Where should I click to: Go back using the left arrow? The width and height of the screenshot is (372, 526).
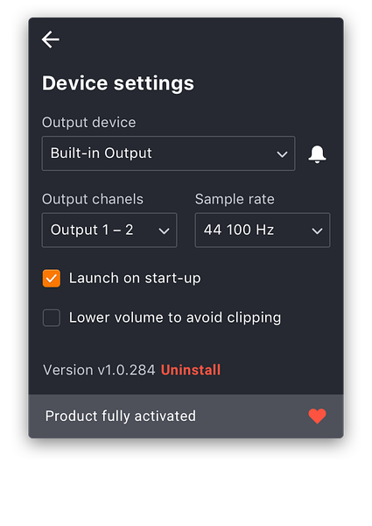51,39
